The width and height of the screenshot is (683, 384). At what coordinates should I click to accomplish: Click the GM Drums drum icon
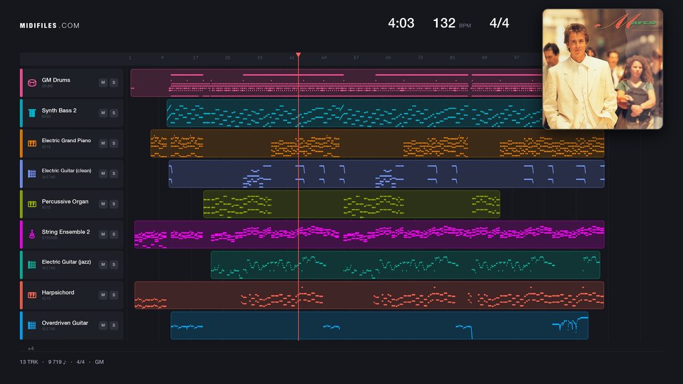coord(32,83)
